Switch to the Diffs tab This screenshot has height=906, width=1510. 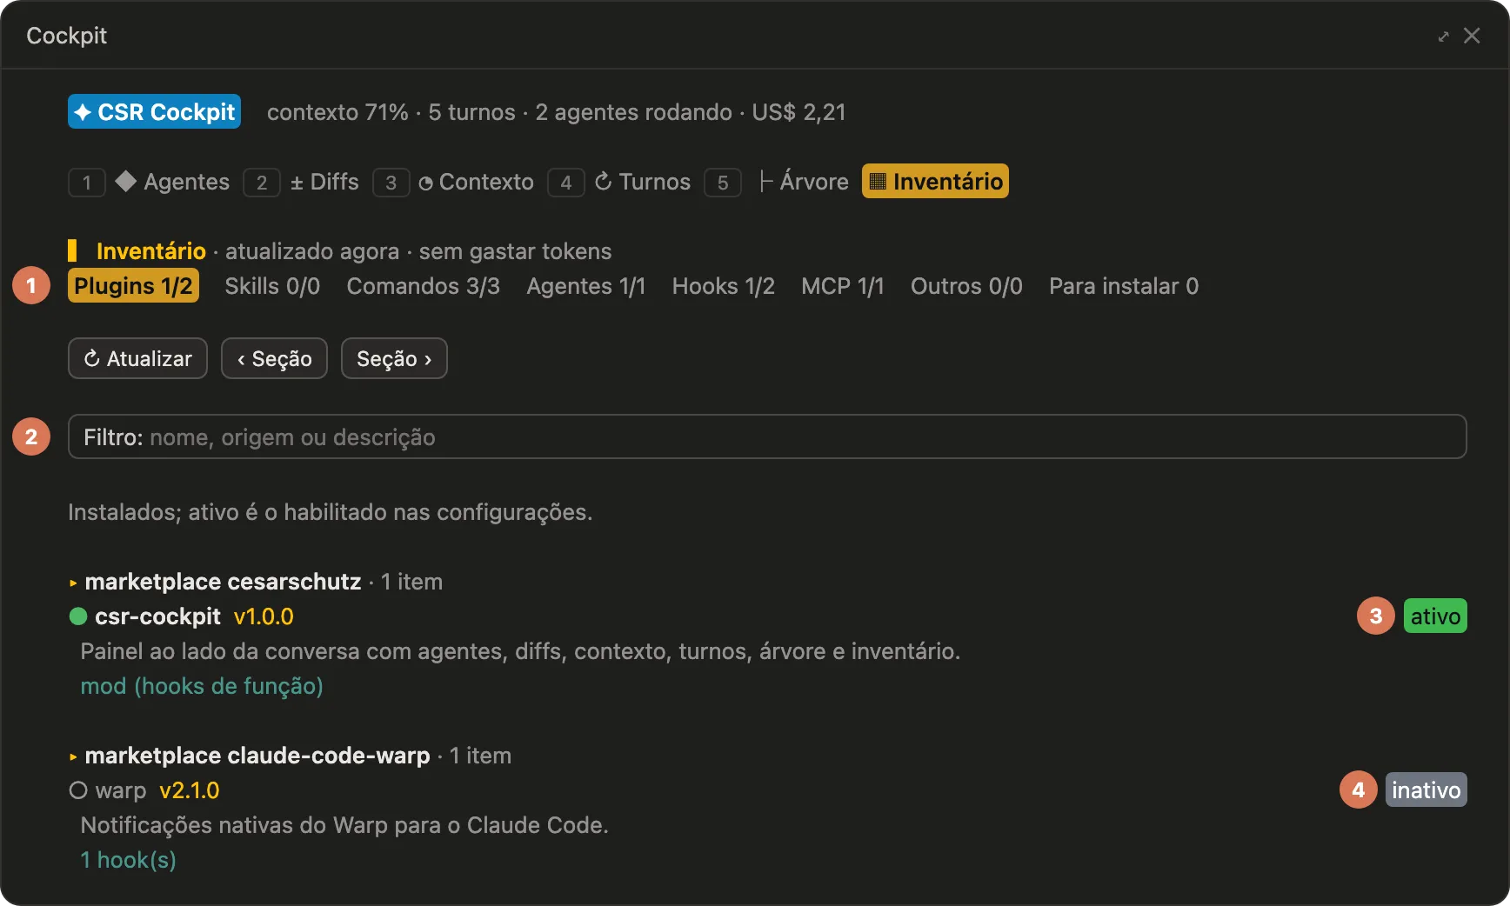tap(324, 182)
